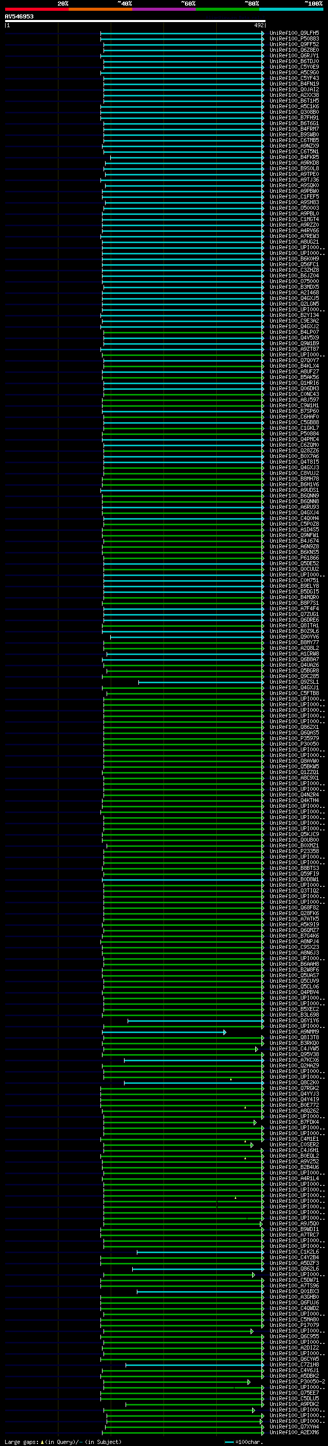The width and height of the screenshot is (328, 1446).
Task: Open hit UniRef100_A9UDS1
Action: click(294, 490)
